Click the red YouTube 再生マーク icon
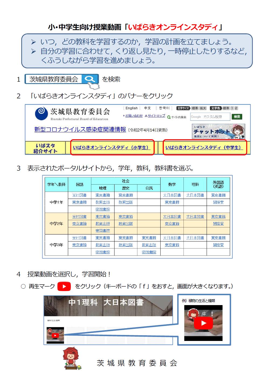 tap(64, 286)
